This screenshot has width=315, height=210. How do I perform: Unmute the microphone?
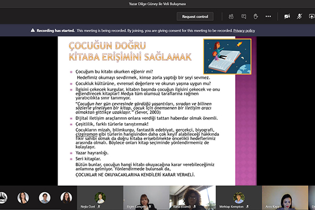(300, 17)
